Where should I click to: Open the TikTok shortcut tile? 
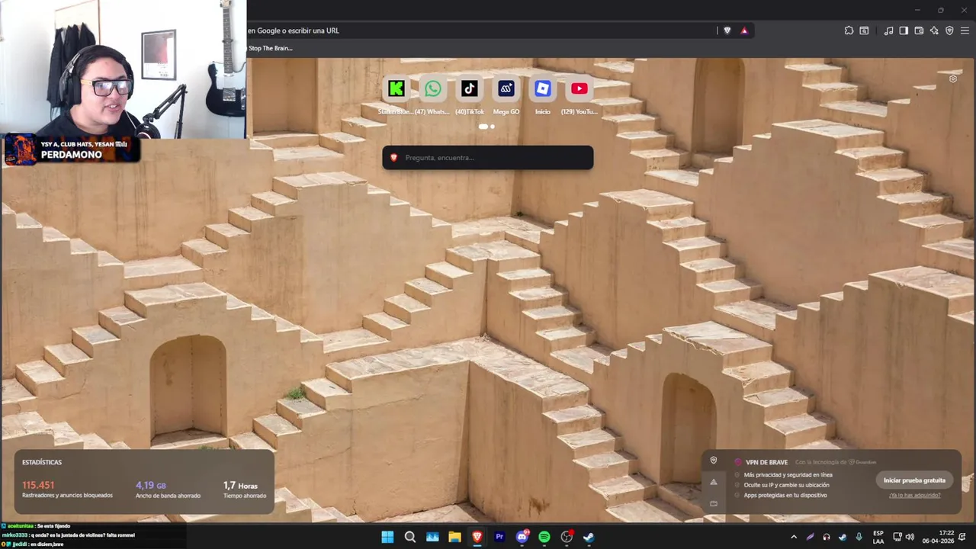coord(469,89)
